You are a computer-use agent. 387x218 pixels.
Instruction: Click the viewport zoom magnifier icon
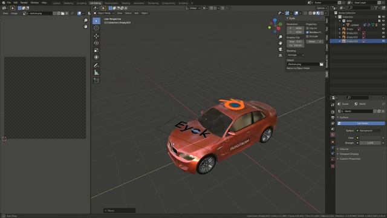(281, 37)
